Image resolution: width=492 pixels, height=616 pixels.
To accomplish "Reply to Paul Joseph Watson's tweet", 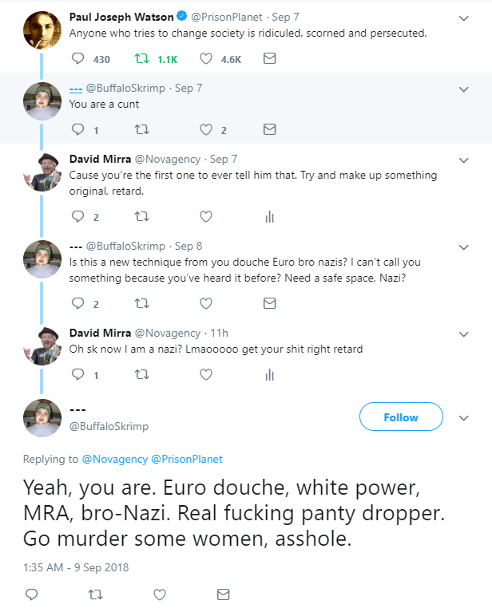I will tap(78, 58).
